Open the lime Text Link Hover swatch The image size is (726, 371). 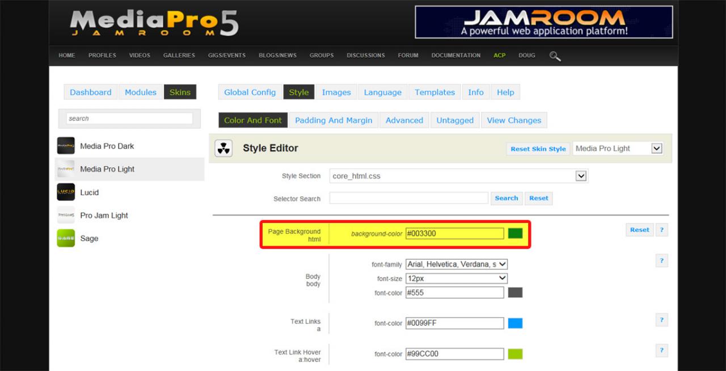(x=515, y=354)
